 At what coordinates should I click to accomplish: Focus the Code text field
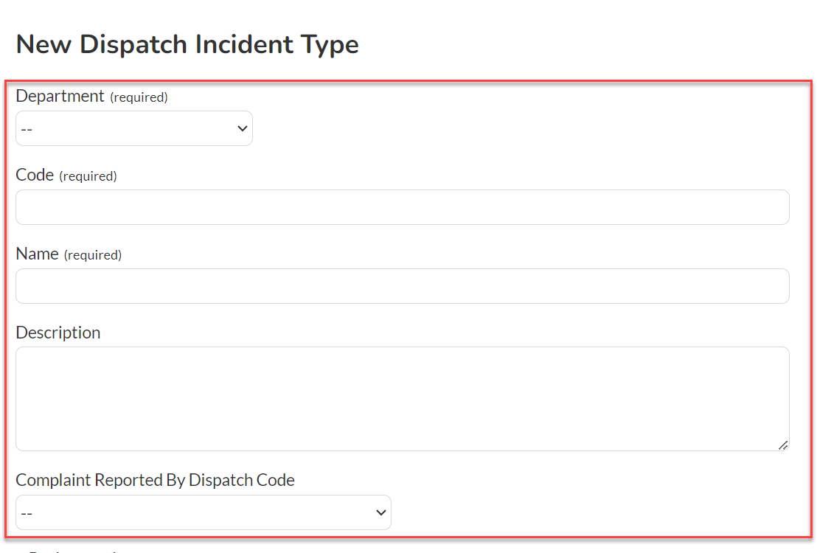[403, 207]
